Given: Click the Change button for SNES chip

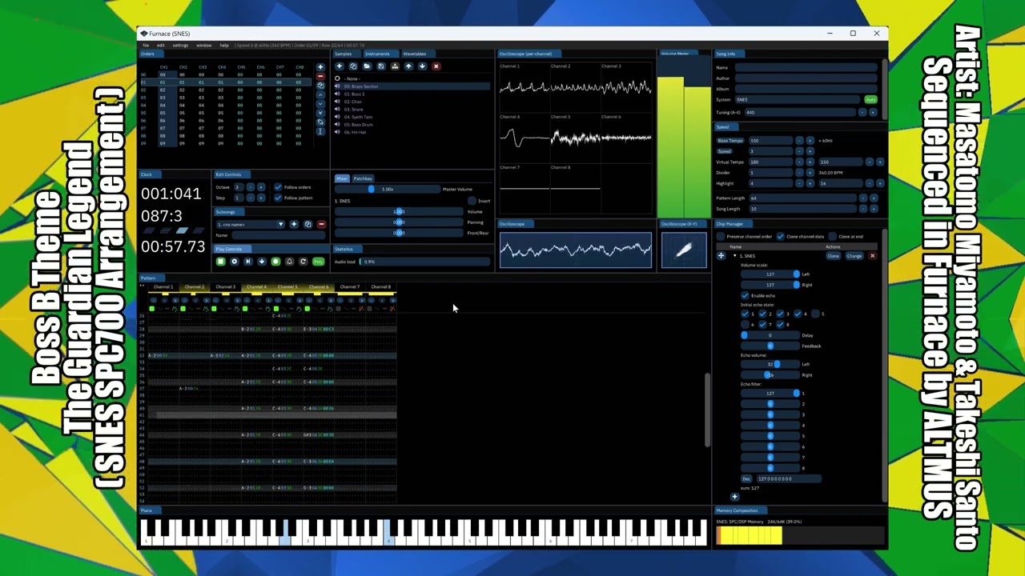Looking at the screenshot, I should pos(854,256).
